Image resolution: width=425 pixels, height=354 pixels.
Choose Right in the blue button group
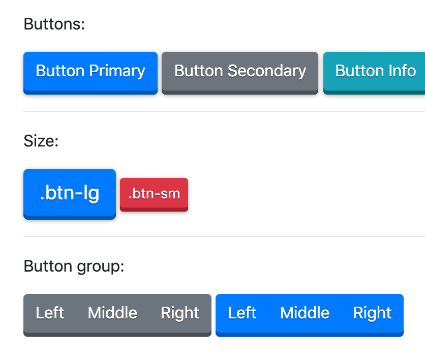373,315
